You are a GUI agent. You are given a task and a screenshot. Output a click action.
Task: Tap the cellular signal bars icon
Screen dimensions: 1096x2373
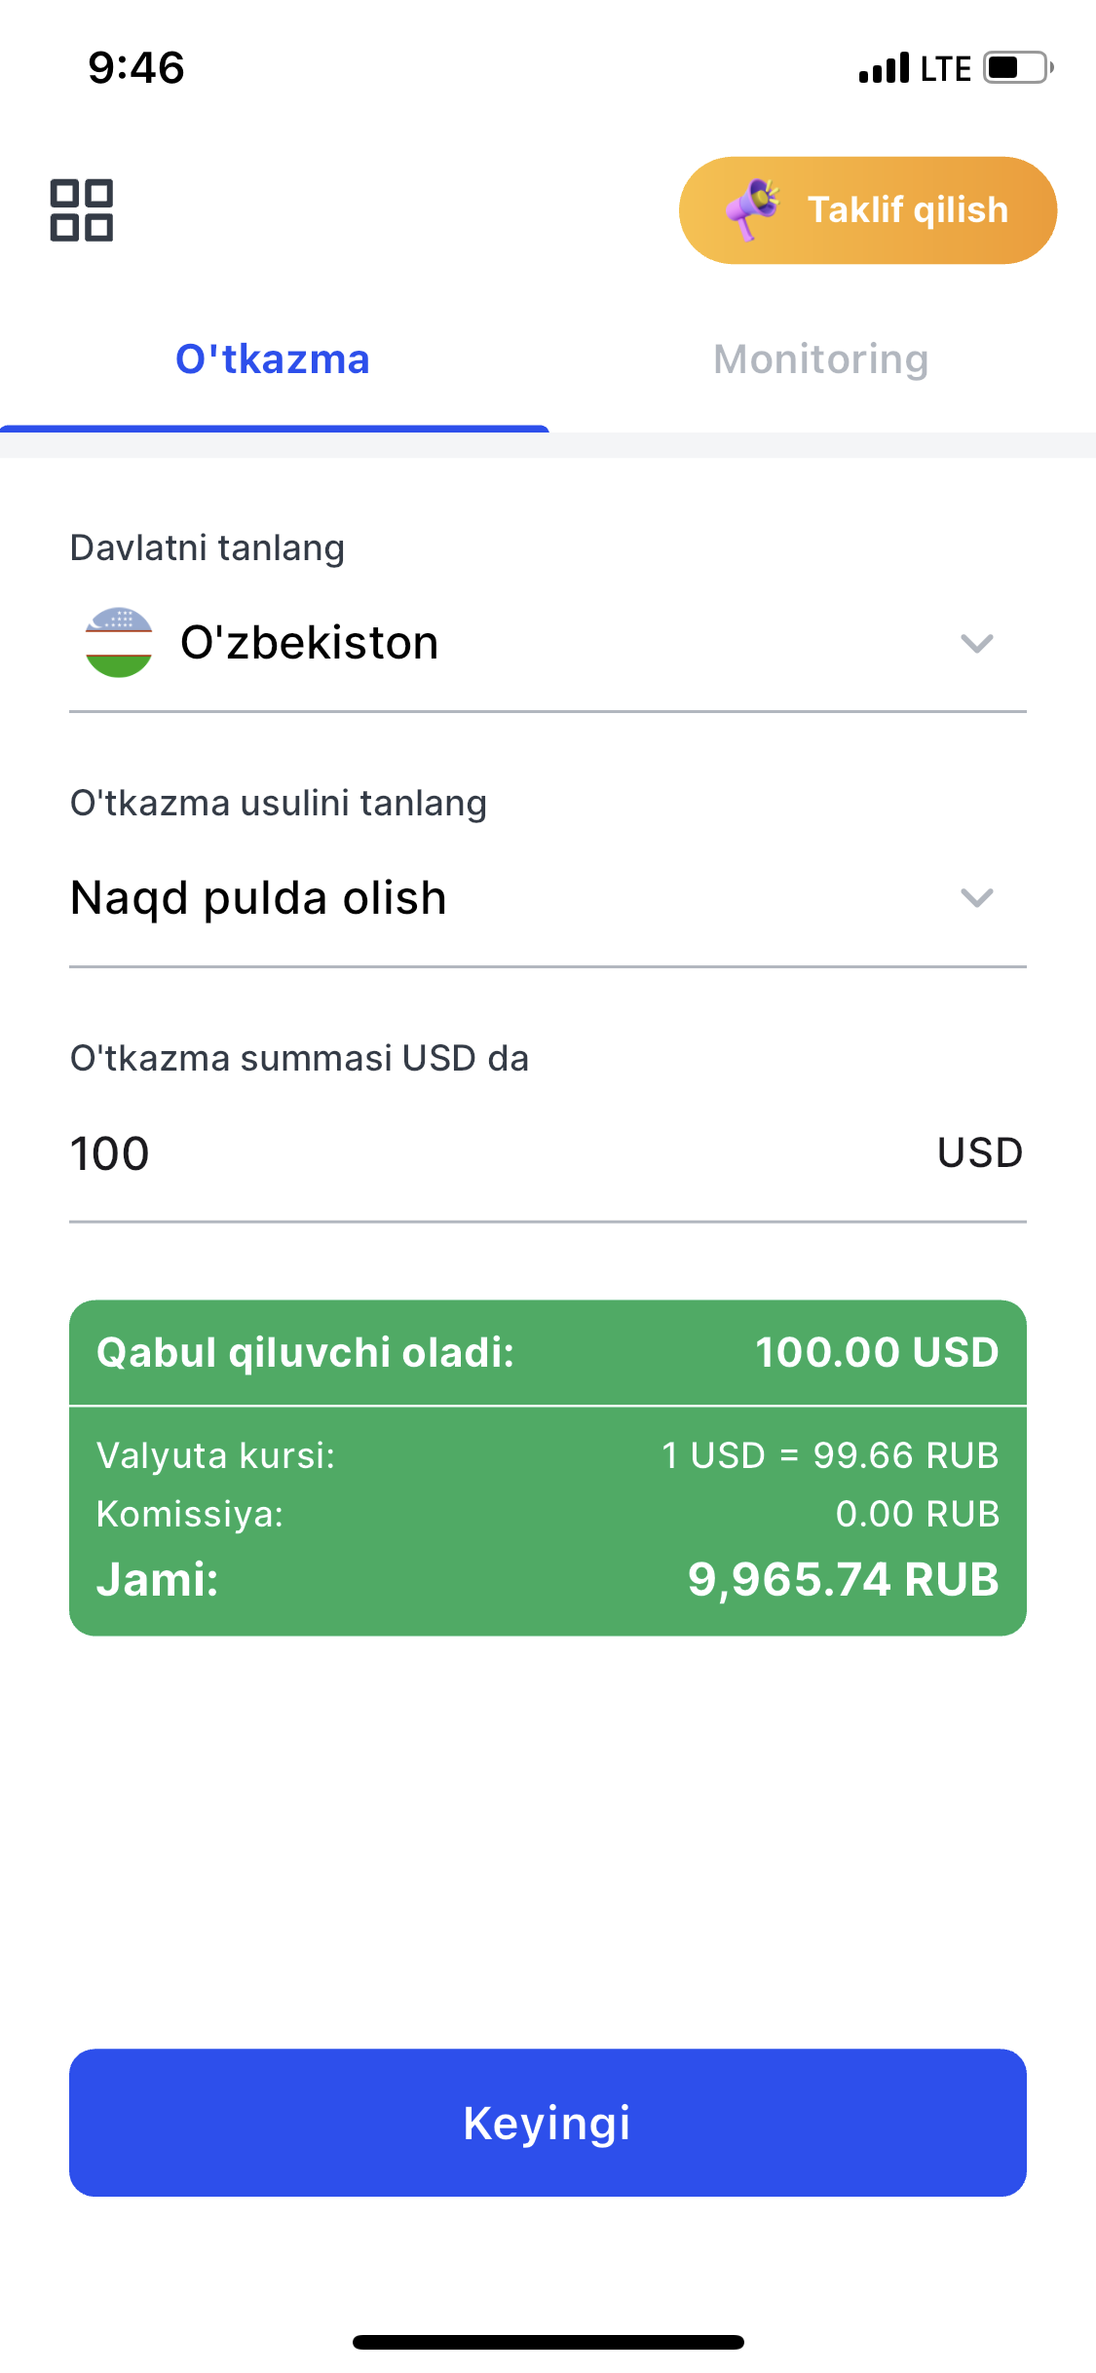coord(884,68)
